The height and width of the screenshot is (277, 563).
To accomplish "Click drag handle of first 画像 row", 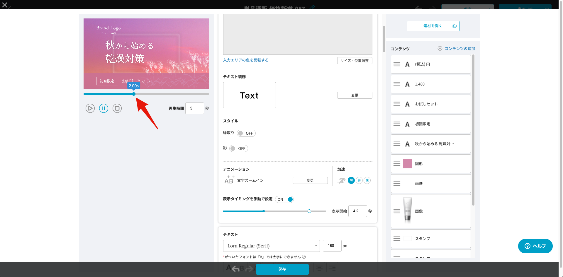I will pyautogui.click(x=397, y=184).
